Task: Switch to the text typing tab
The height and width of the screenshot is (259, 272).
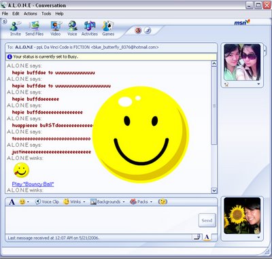Action: click(207, 237)
